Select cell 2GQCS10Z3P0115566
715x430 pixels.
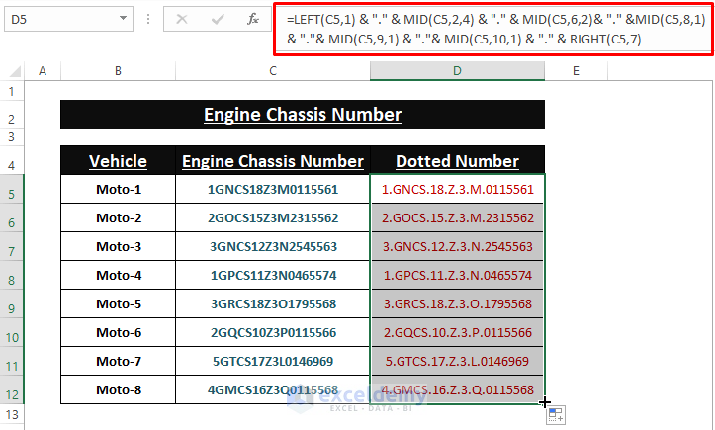[x=273, y=333]
